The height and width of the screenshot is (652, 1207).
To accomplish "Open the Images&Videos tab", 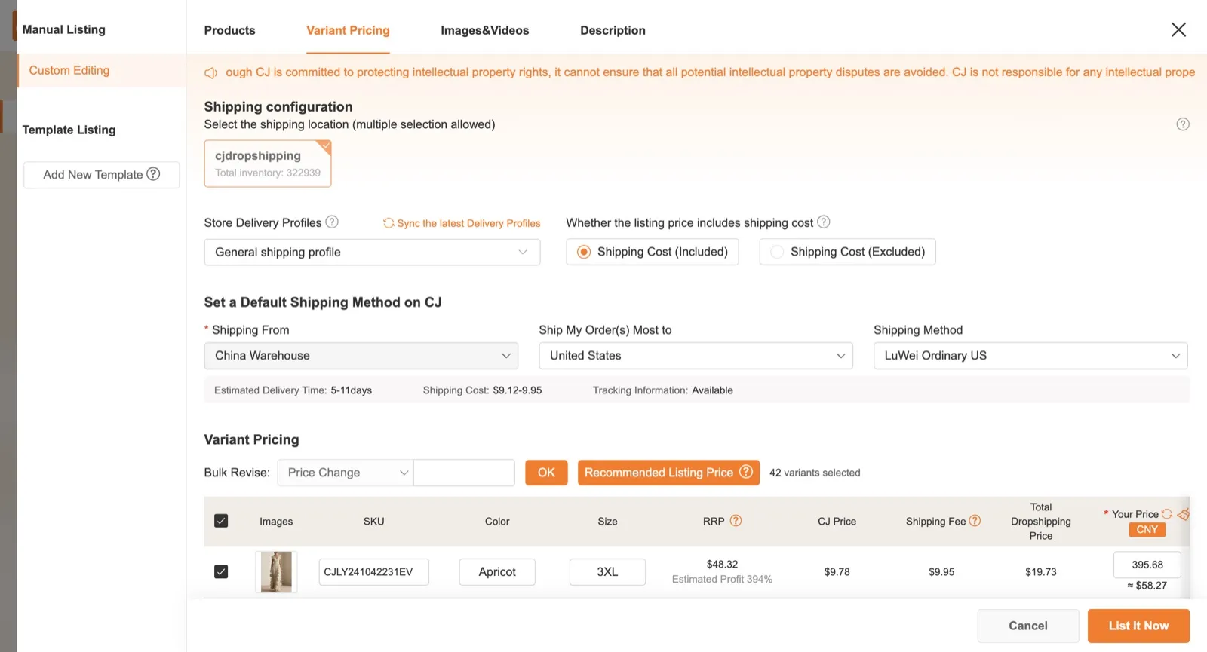I will coord(485,30).
